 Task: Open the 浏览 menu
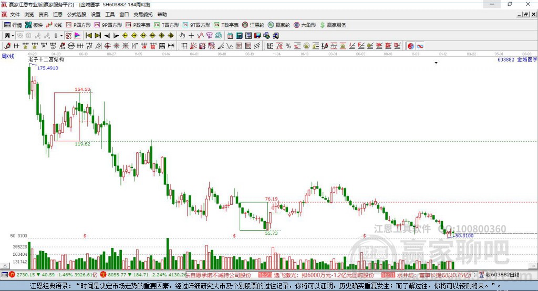[29, 14]
